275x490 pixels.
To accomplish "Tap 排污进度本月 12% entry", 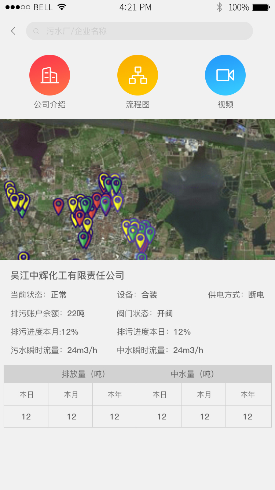I will tap(45, 332).
